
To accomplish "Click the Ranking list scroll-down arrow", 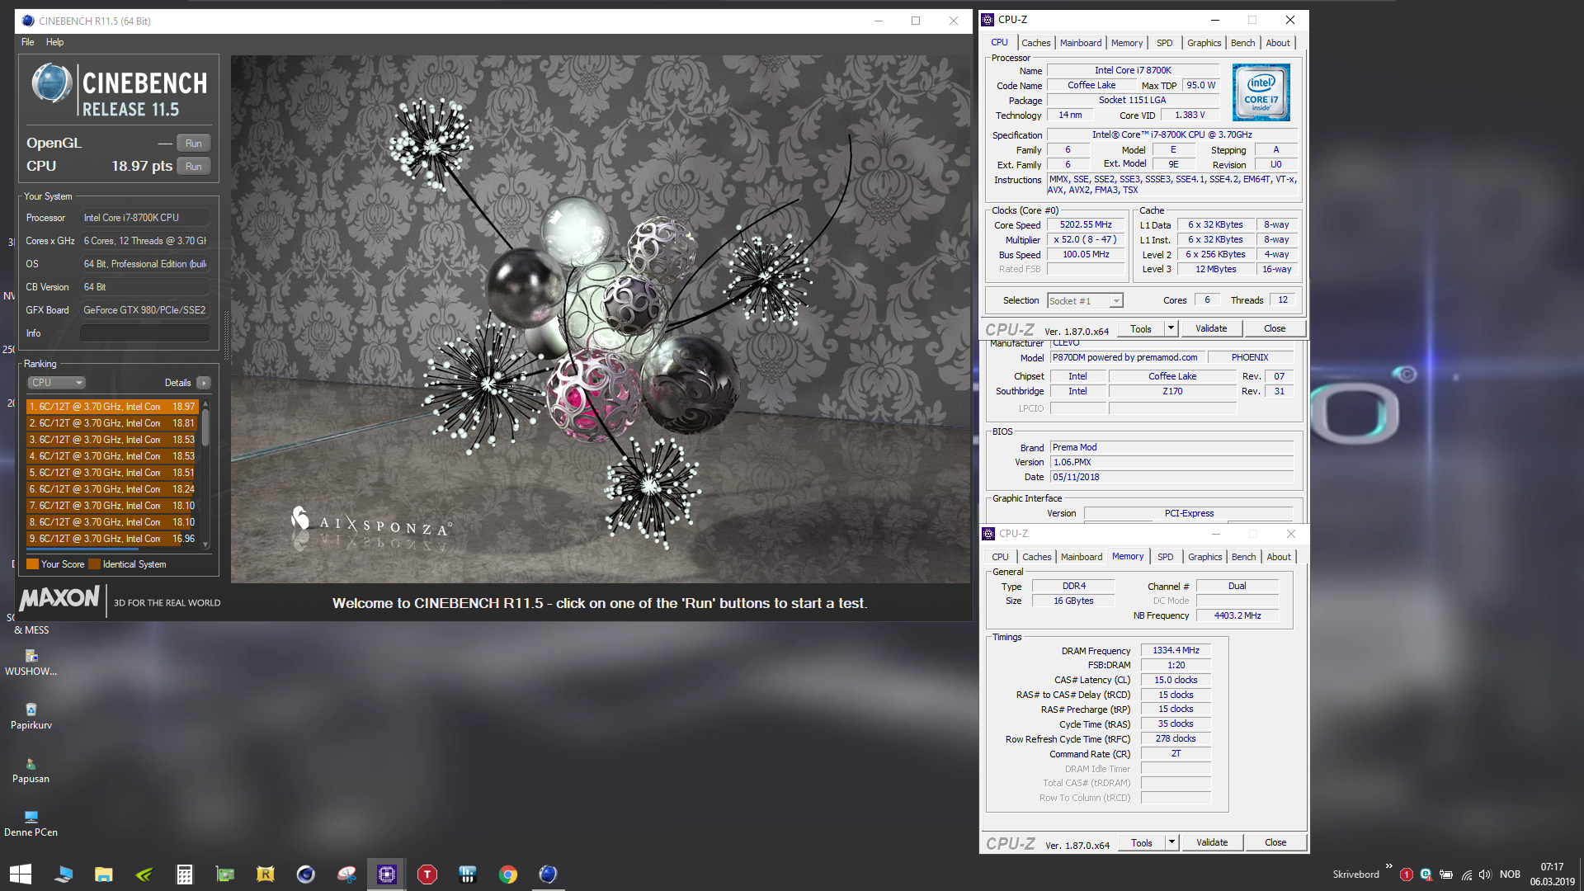I will coord(205,544).
